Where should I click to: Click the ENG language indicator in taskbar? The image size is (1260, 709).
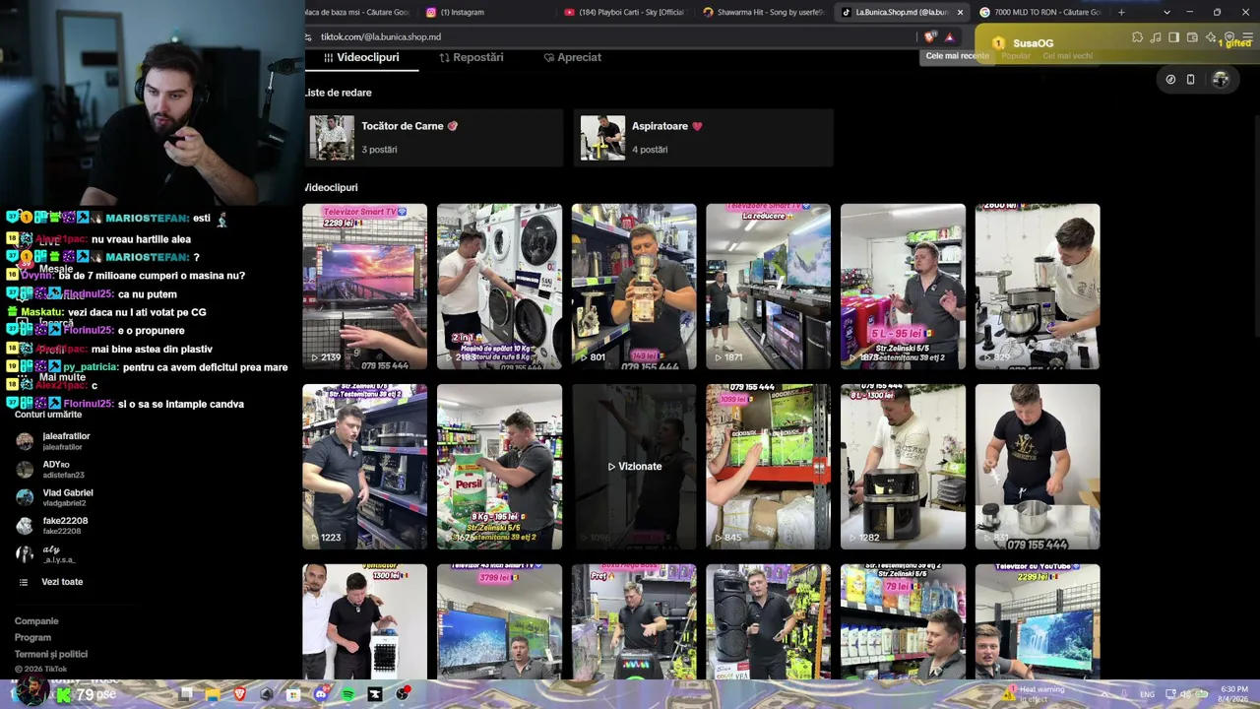(x=1148, y=694)
